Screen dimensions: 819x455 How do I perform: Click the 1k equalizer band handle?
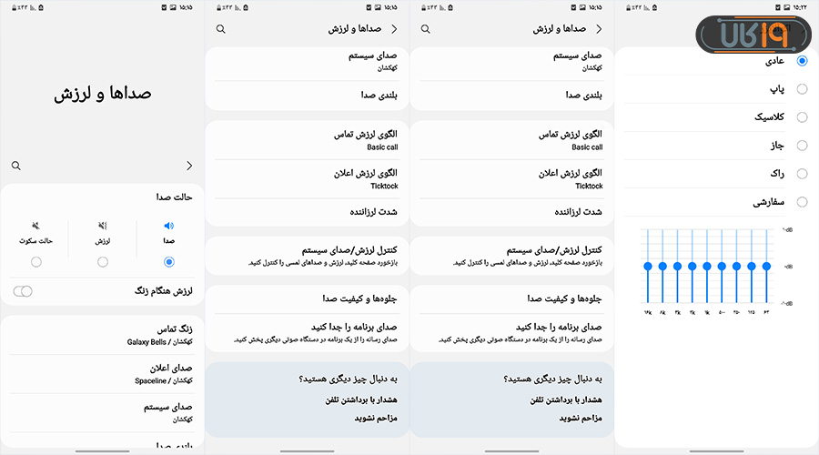pyautogui.click(x=706, y=267)
